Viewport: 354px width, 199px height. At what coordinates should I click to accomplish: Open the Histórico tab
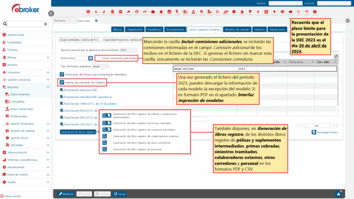(x=259, y=30)
